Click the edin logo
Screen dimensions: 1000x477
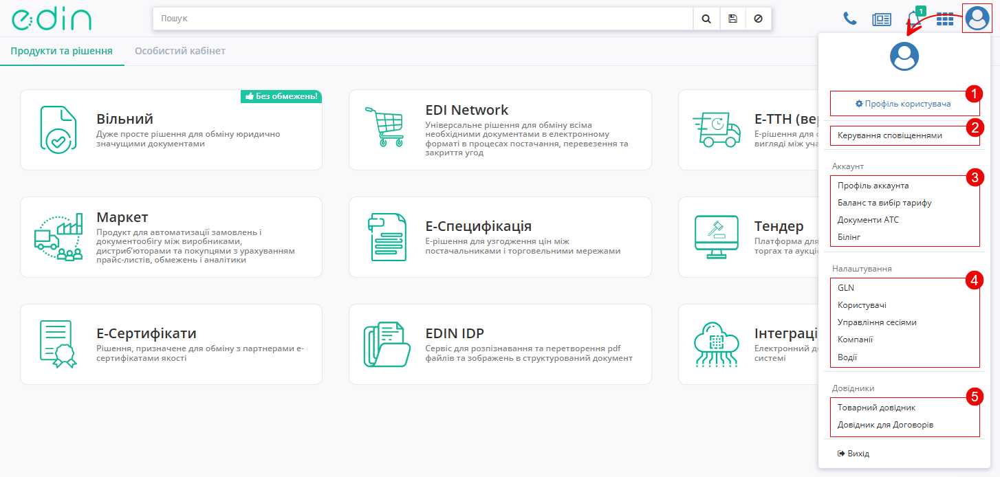52,19
